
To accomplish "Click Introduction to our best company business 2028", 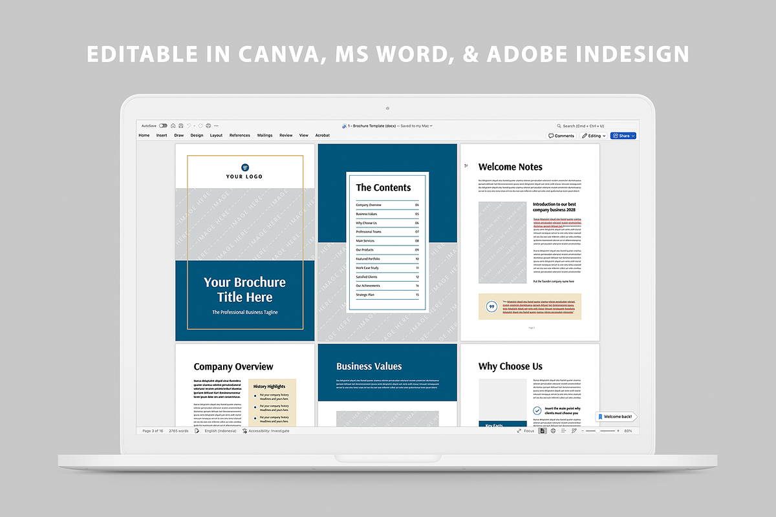I will click(554, 207).
